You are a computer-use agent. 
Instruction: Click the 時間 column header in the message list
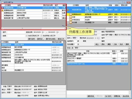pyautogui.click(x=122, y=51)
